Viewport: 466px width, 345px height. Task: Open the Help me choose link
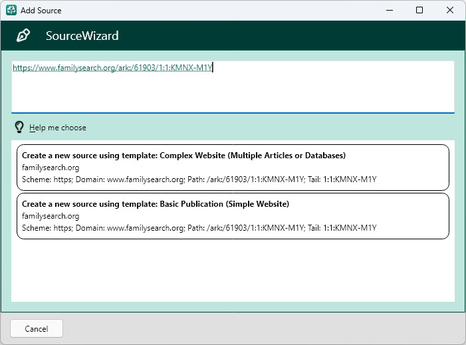click(x=58, y=128)
